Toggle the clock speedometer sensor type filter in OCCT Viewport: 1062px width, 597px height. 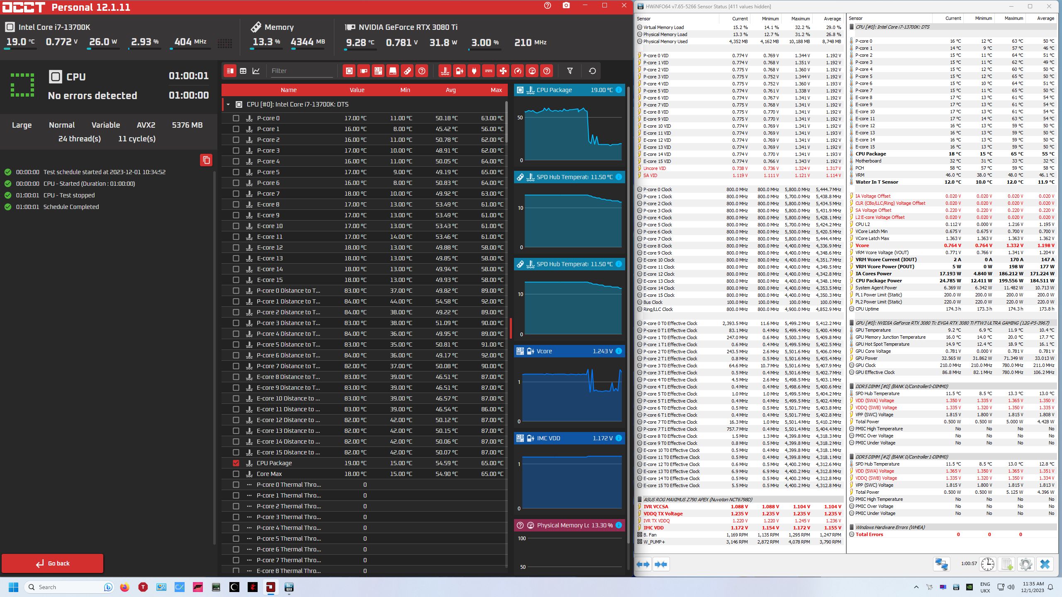(x=518, y=71)
